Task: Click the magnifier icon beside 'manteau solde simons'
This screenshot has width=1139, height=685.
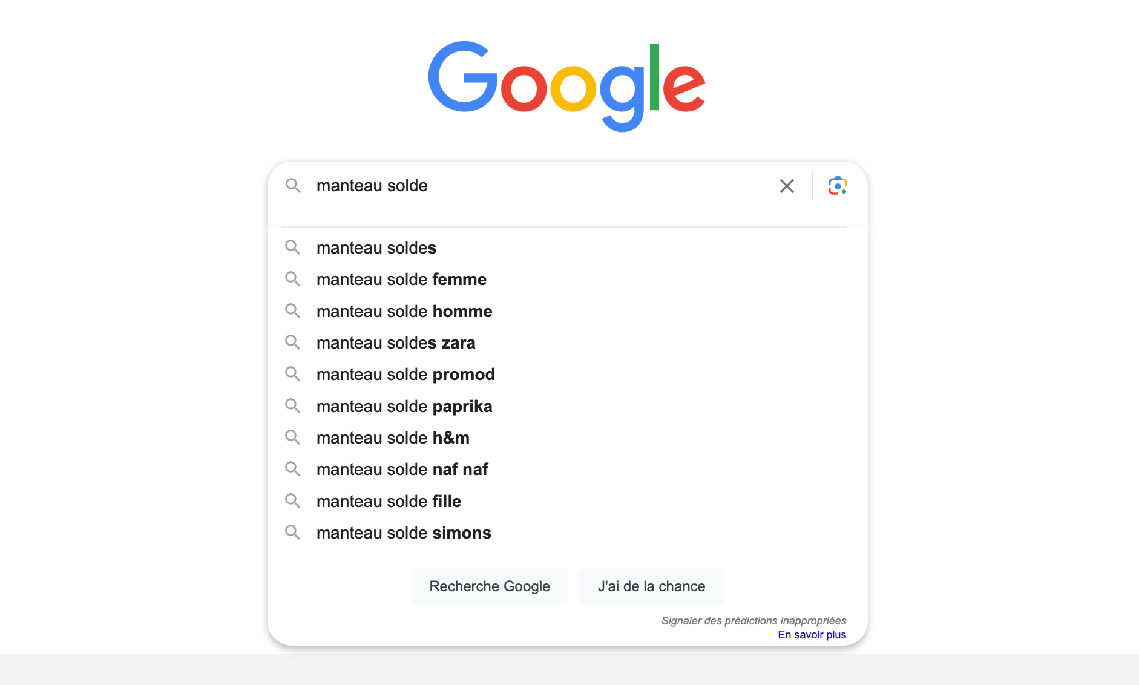Action: (293, 533)
